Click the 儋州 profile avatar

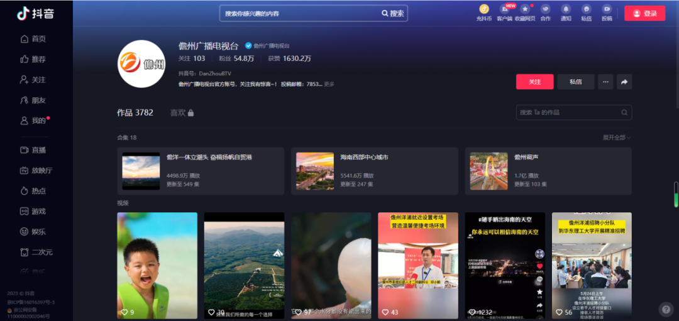coord(141,64)
